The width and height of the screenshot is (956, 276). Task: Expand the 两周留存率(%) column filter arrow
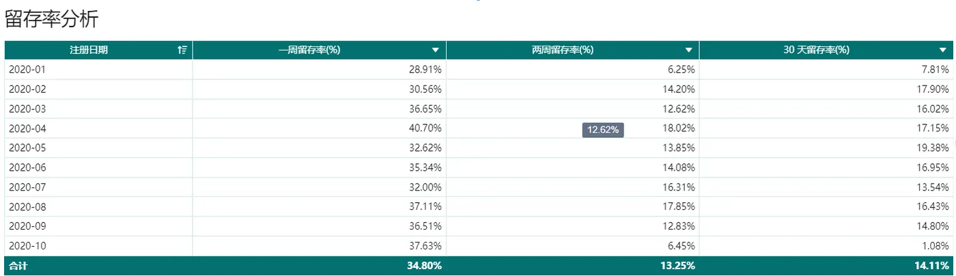coord(689,50)
